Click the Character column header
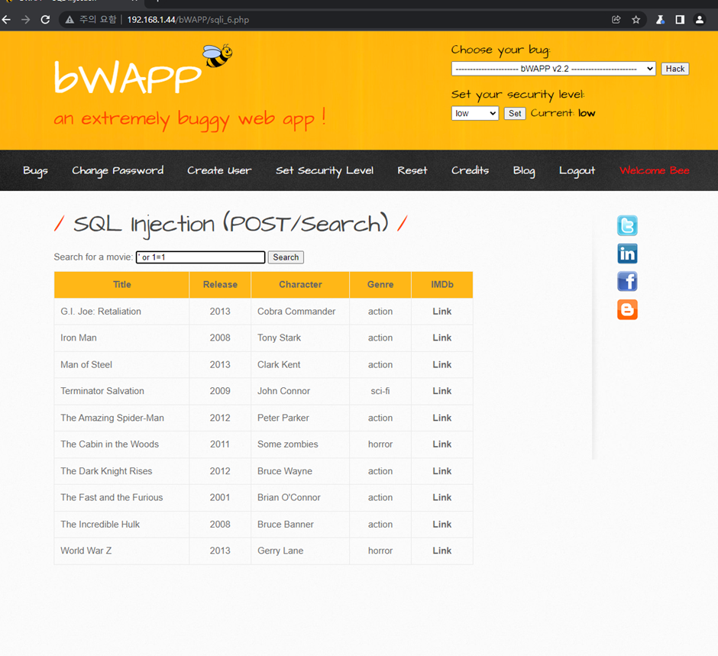 300,285
